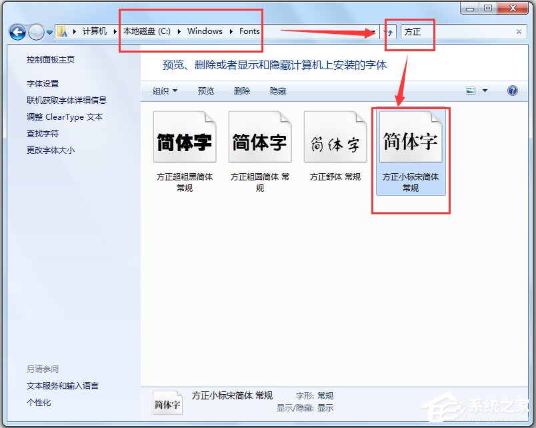Click 预览 in the toolbar
536x428 pixels.
point(206,91)
